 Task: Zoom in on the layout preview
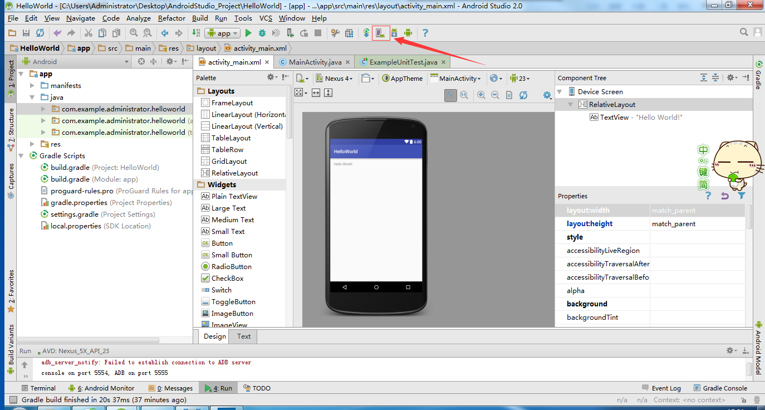tap(481, 95)
